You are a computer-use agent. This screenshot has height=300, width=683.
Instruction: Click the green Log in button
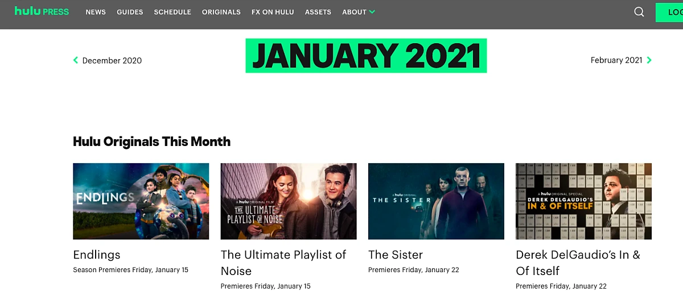click(x=669, y=13)
